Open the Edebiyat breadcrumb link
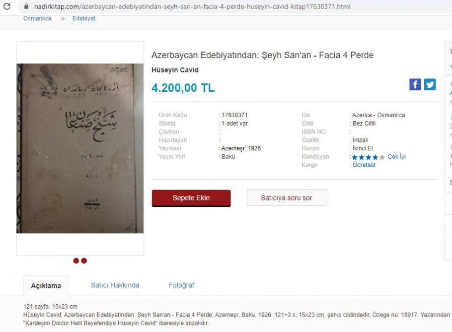 [x=83, y=18]
